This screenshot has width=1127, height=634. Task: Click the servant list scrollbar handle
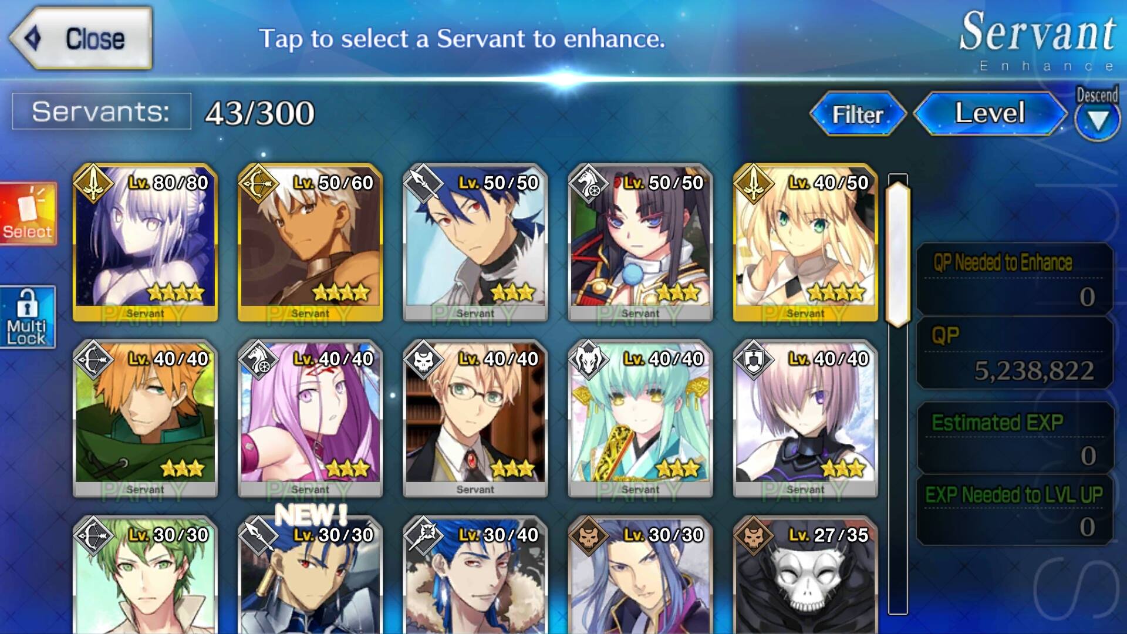point(898,254)
